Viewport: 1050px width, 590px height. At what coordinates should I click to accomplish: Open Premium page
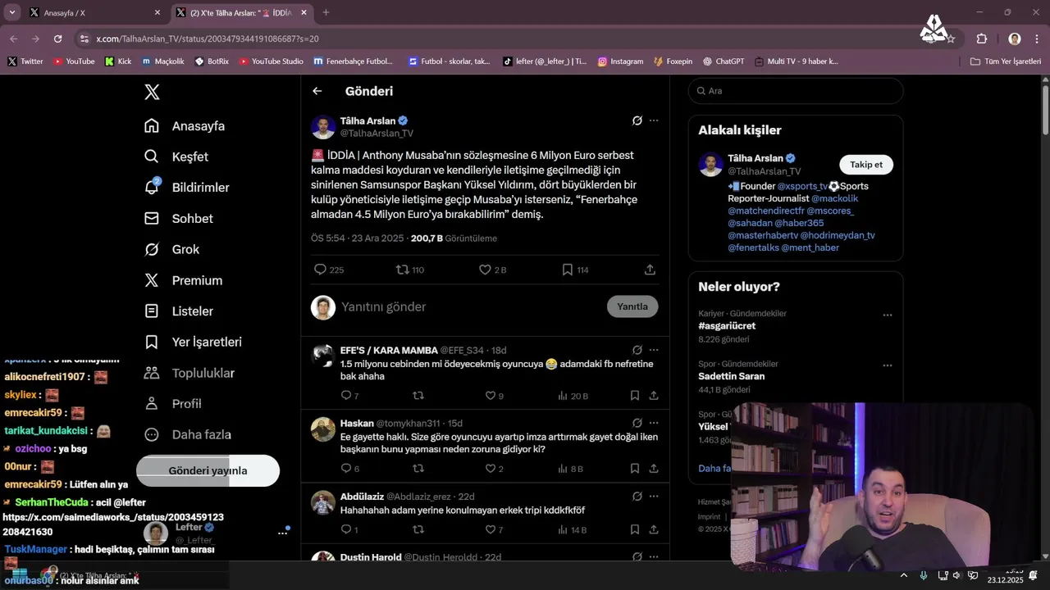click(184, 280)
